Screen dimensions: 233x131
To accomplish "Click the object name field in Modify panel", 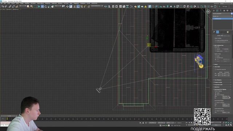I will click(x=221, y=13).
